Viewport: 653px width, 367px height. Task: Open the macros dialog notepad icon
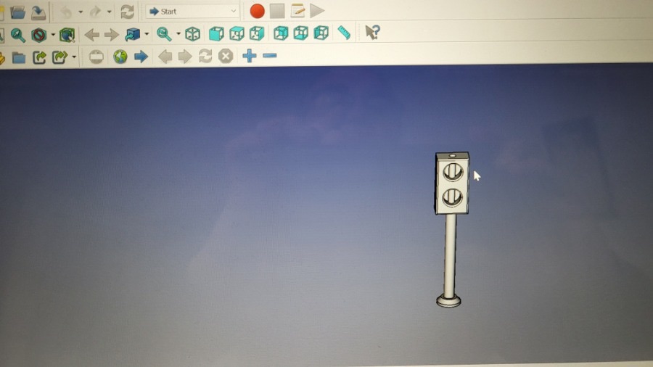[x=297, y=10]
